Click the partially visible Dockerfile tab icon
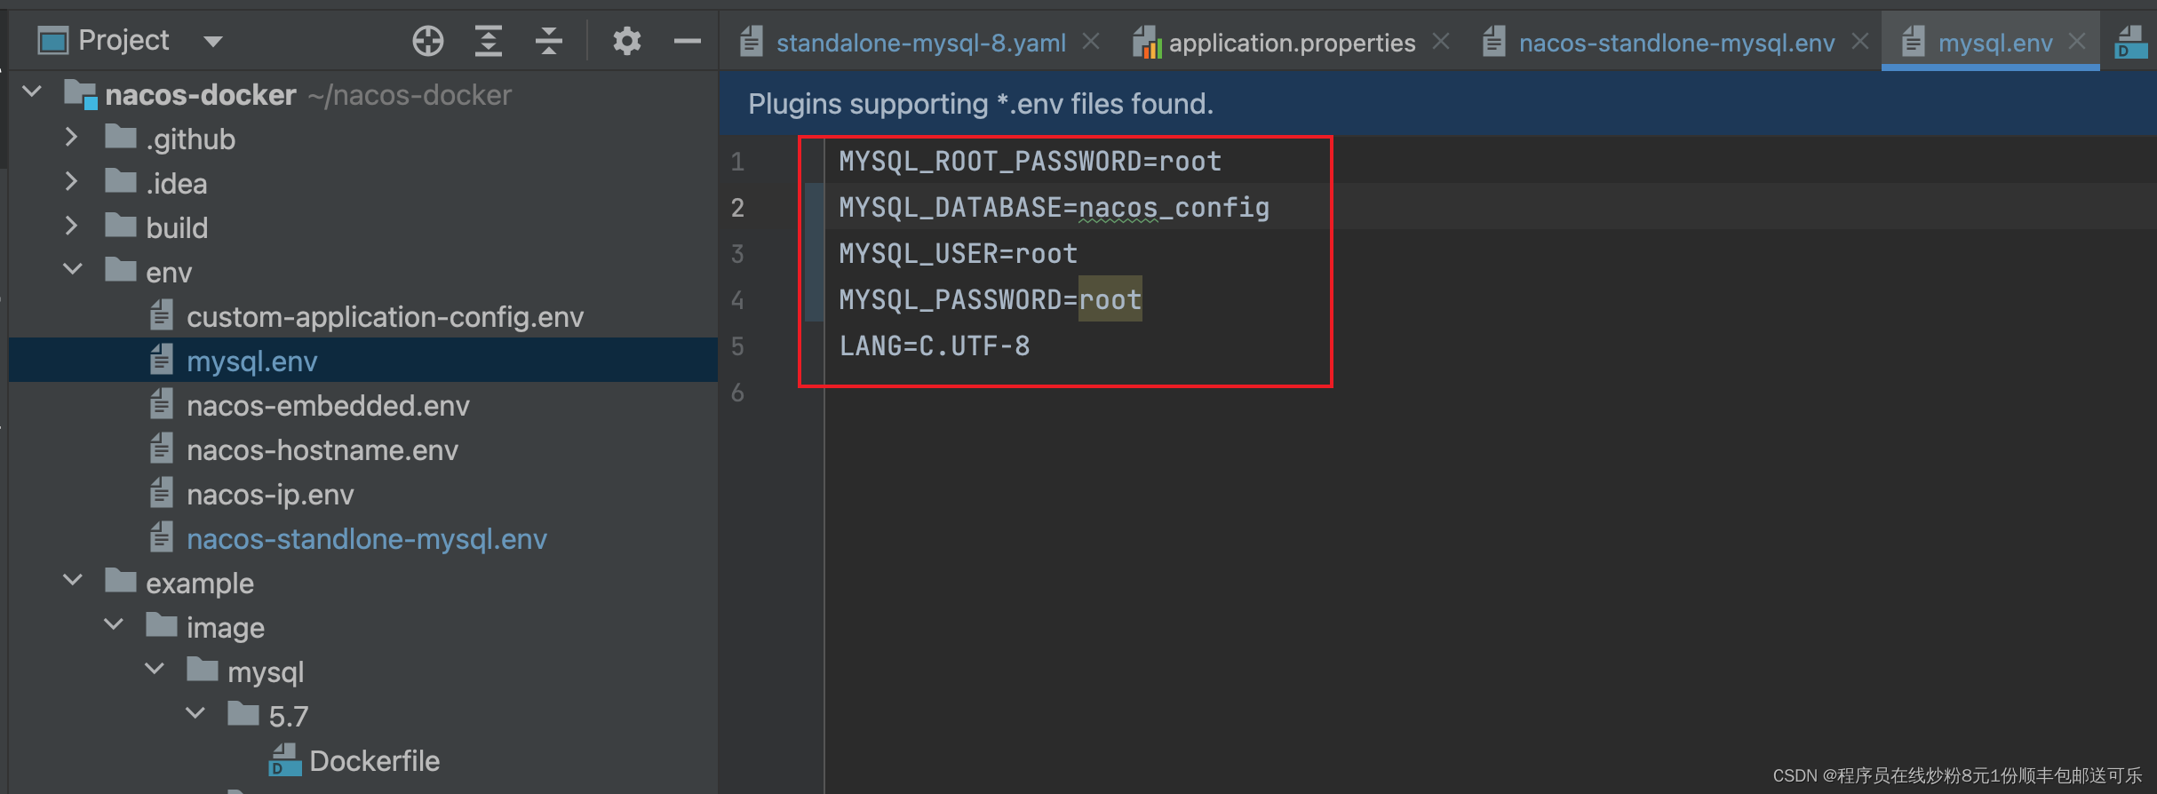 pos(2130,42)
